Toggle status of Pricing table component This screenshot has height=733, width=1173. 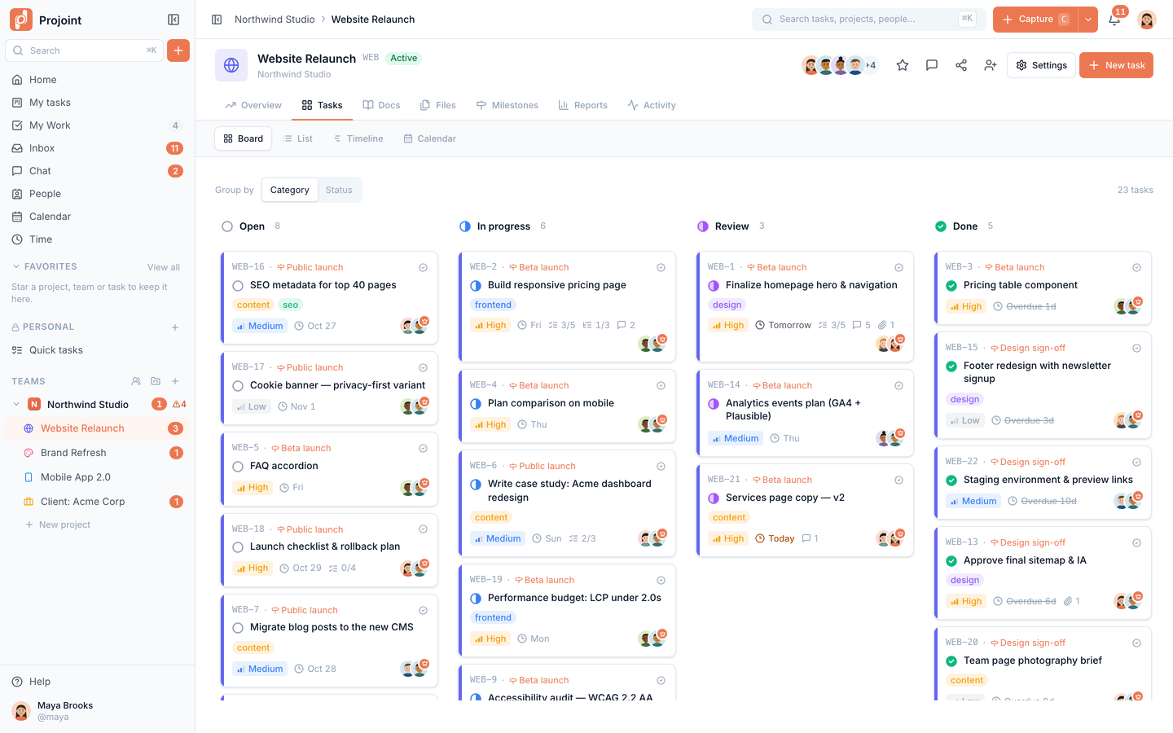tap(951, 286)
